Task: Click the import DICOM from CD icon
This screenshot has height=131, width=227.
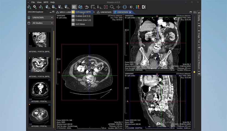Action: (35, 7)
